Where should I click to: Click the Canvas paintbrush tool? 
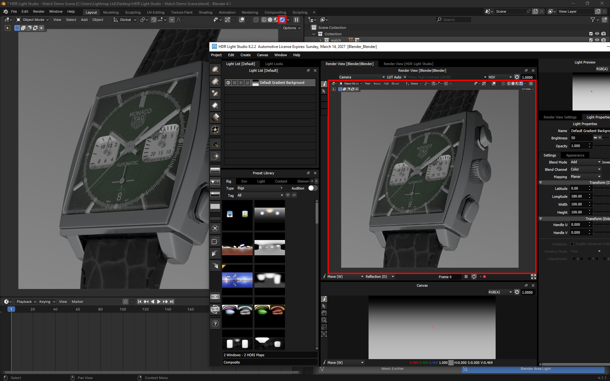click(324, 299)
